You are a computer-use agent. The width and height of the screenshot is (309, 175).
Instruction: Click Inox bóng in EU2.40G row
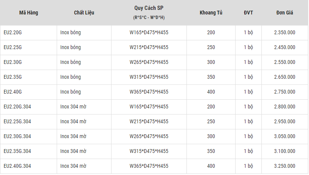(x=70, y=92)
